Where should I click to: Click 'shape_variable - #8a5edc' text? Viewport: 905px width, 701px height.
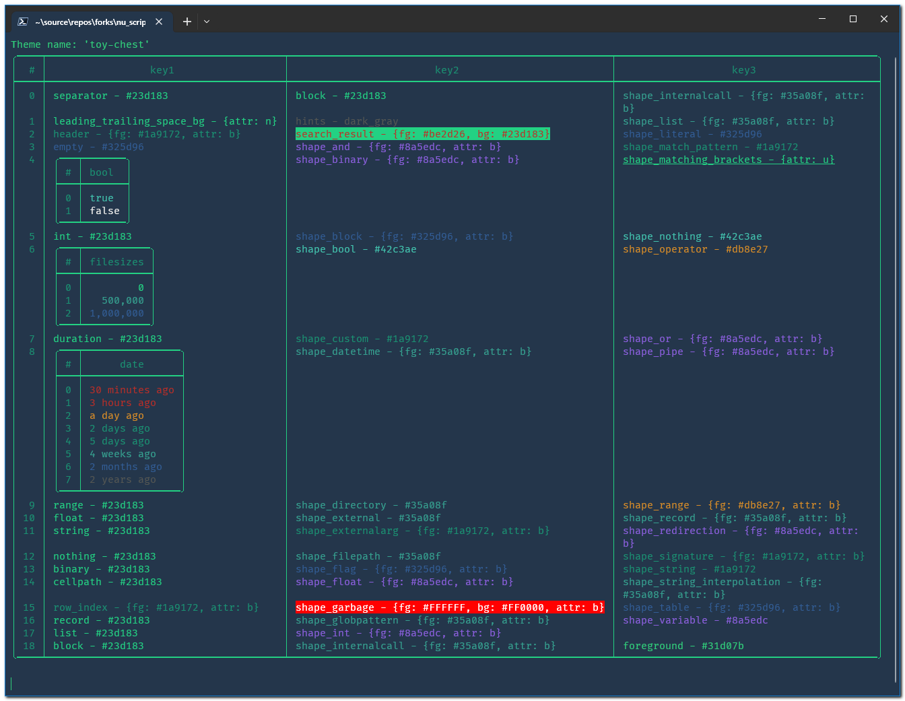(696, 620)
